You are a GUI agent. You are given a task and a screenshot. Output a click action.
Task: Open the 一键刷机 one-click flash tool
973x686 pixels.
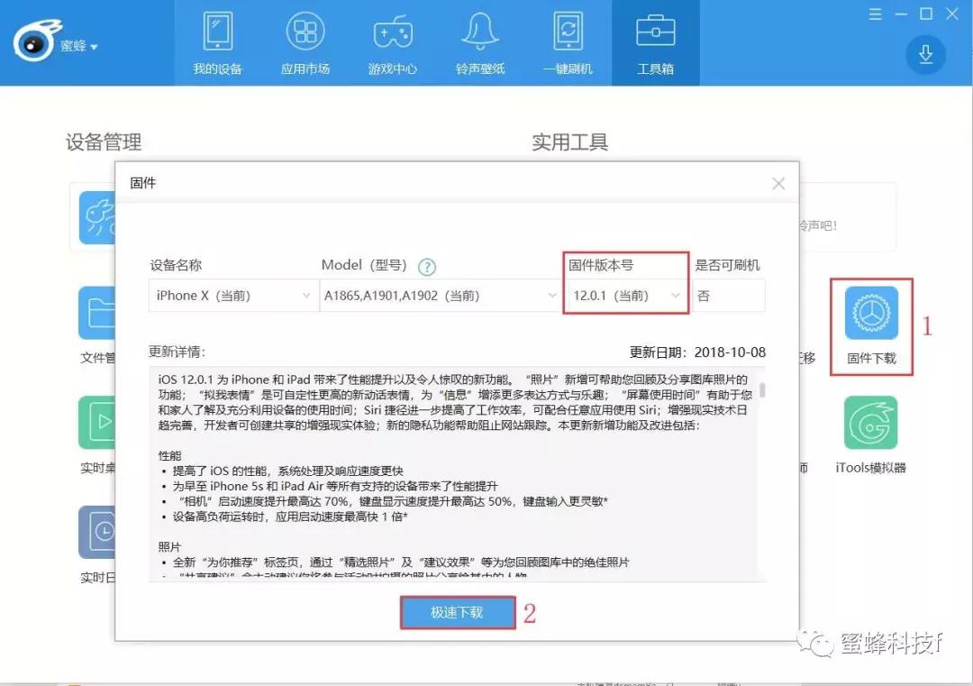(568, 41)
